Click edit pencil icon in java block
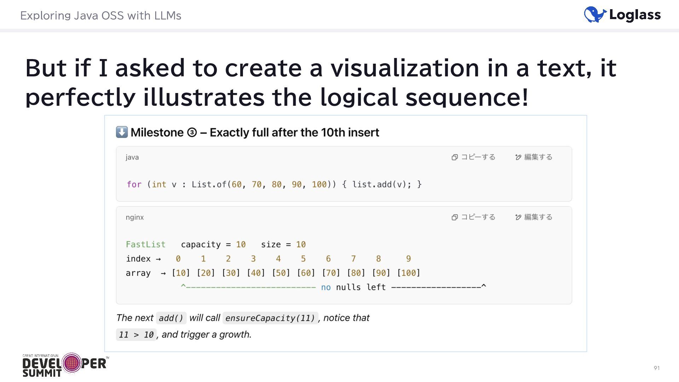The width and height of the screenshot is (679, 382). [518, 157]
